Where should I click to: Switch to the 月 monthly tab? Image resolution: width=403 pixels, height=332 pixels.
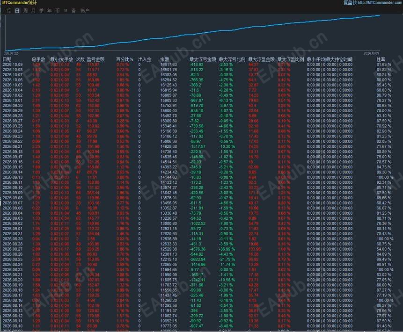pyautogui.click(x=33, y=11)
